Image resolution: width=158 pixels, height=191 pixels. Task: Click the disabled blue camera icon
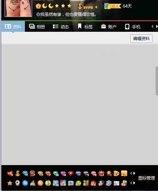point(71,183)
